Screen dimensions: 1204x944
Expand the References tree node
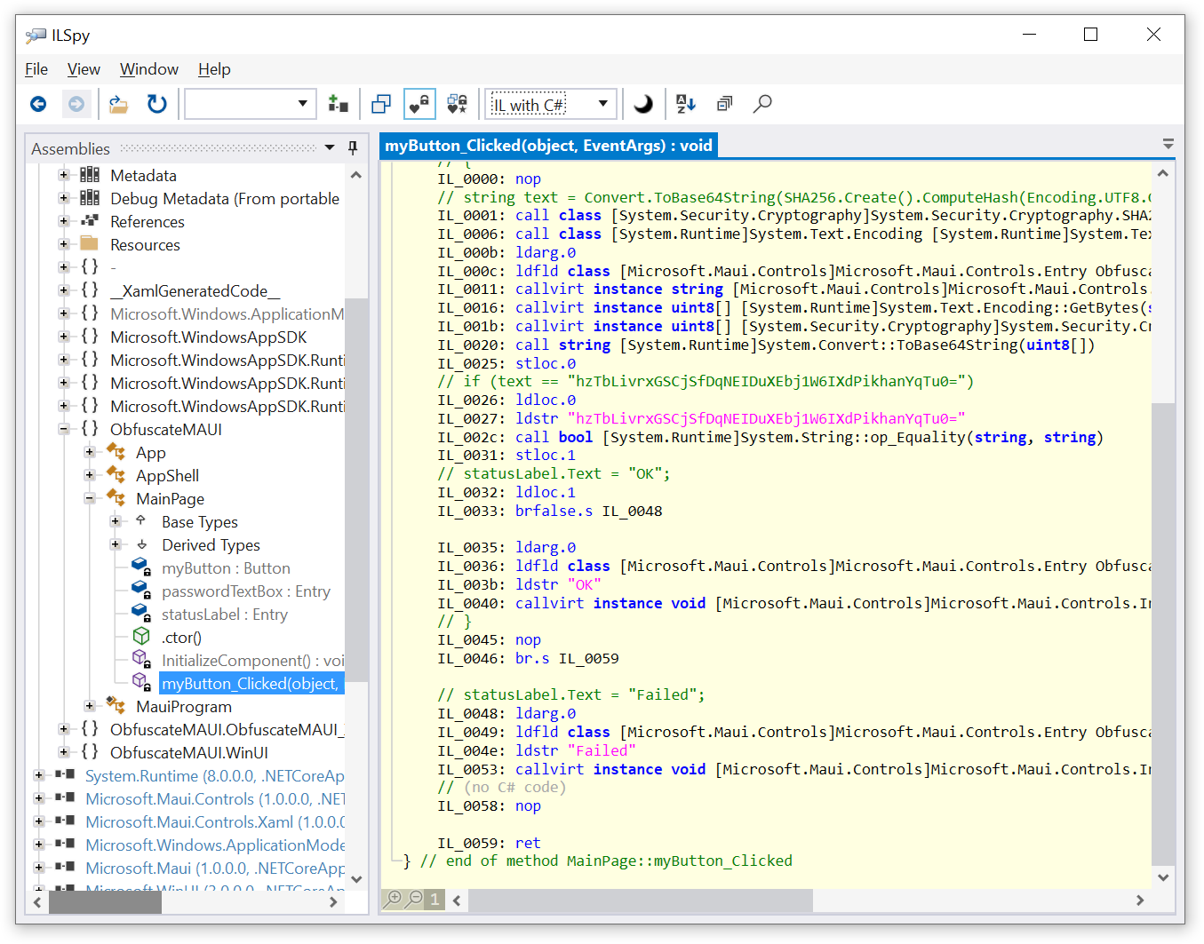[62, 221]
